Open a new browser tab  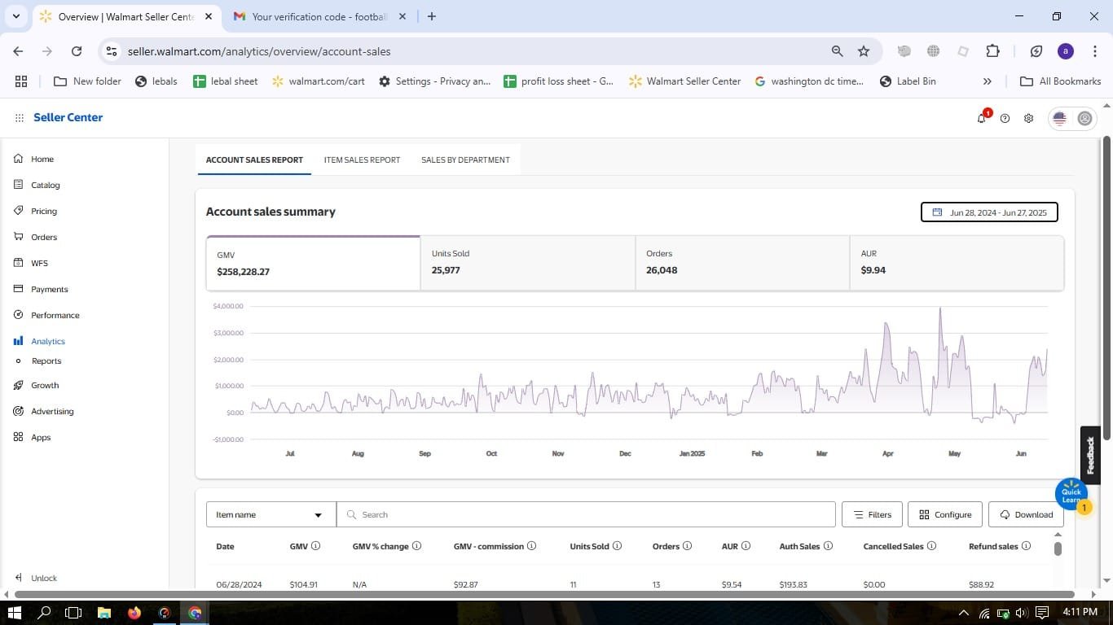click(x=432, y=16)
